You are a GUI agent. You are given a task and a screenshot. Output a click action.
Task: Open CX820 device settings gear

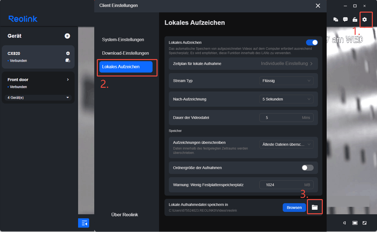click(x=68, y=53)
